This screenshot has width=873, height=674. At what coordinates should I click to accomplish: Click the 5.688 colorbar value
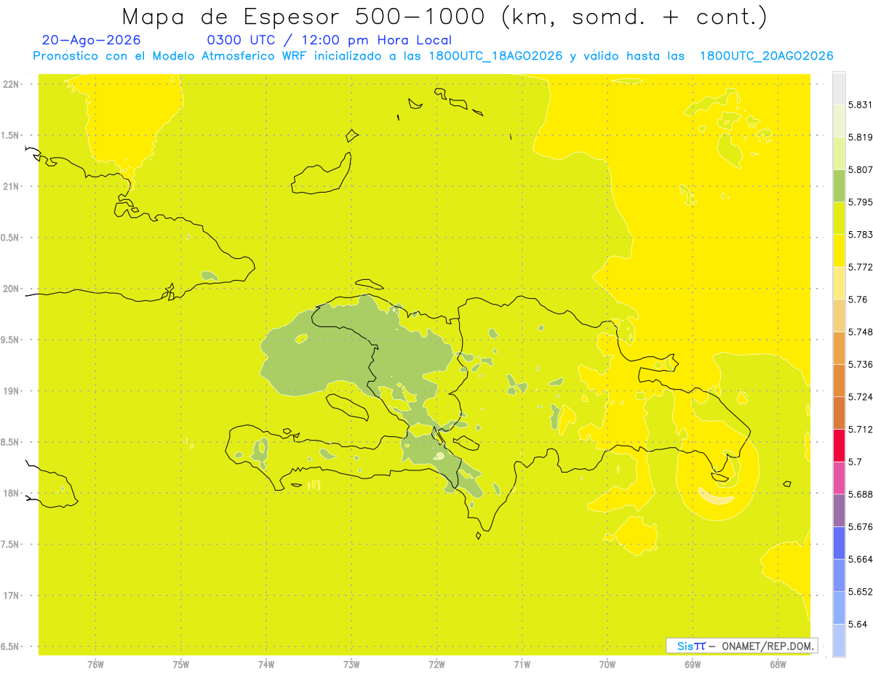point(861,494)
